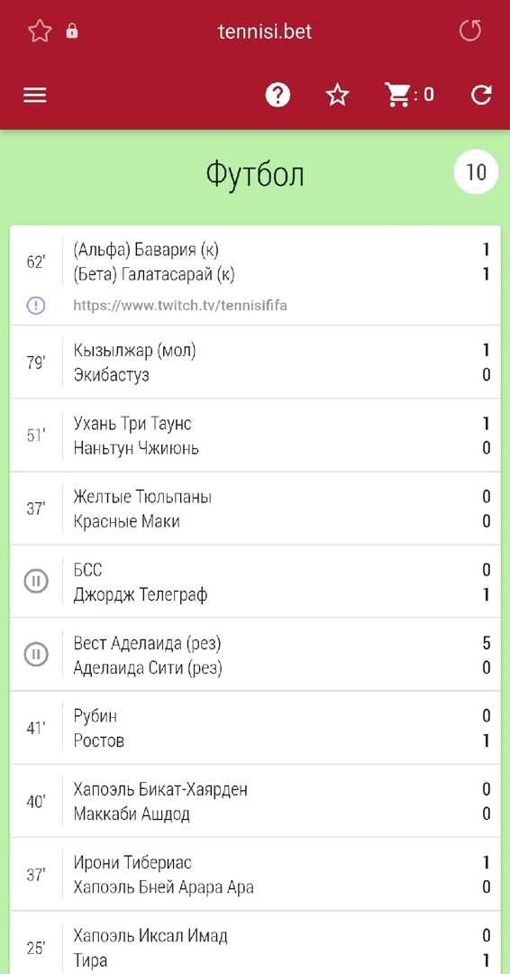Open Бавария vs Галатасарай match
Image resolution: width=510 pixels, height=974 pixels.
point(255,275)
